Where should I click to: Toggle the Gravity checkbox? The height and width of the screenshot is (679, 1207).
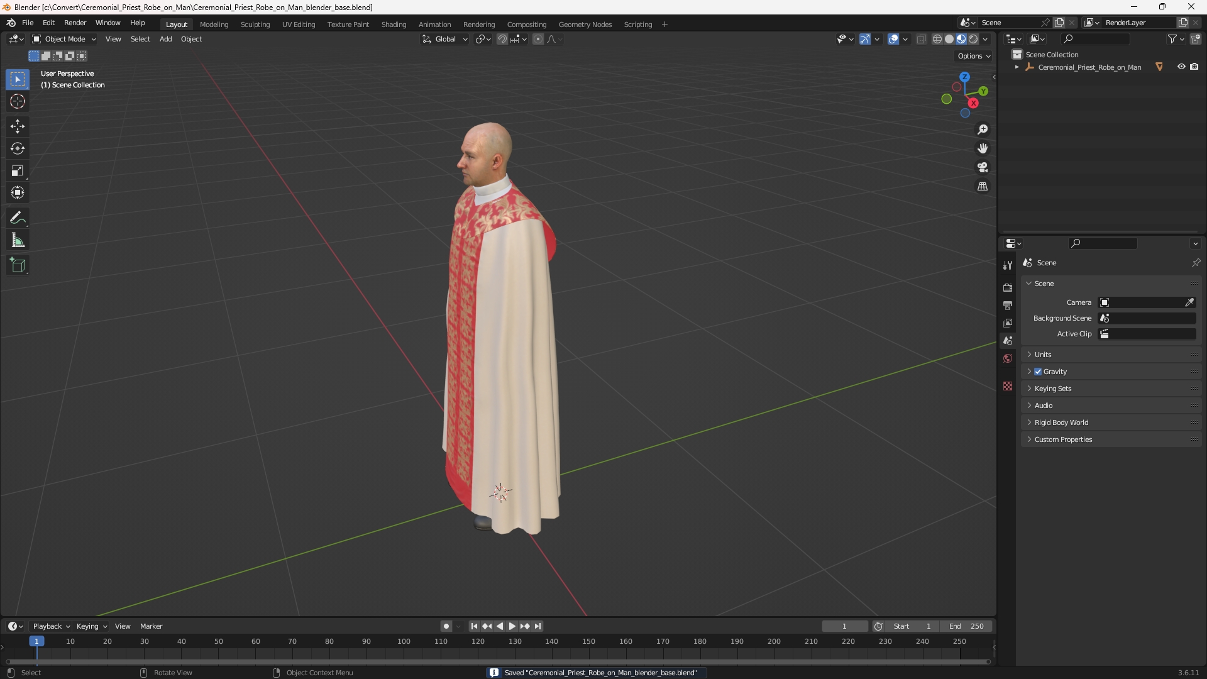pyautogui.click(x=1038, y=372)
